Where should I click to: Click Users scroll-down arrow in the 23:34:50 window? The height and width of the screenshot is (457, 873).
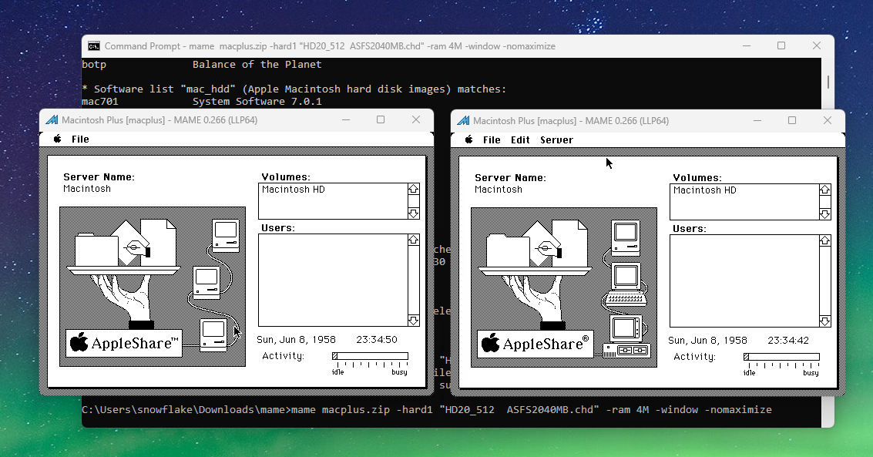[x=414, y=320]
